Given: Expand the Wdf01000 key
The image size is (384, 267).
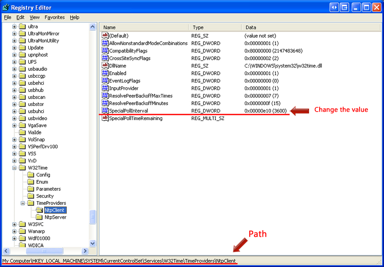Looking at the screenshot, I should [14, 238].
